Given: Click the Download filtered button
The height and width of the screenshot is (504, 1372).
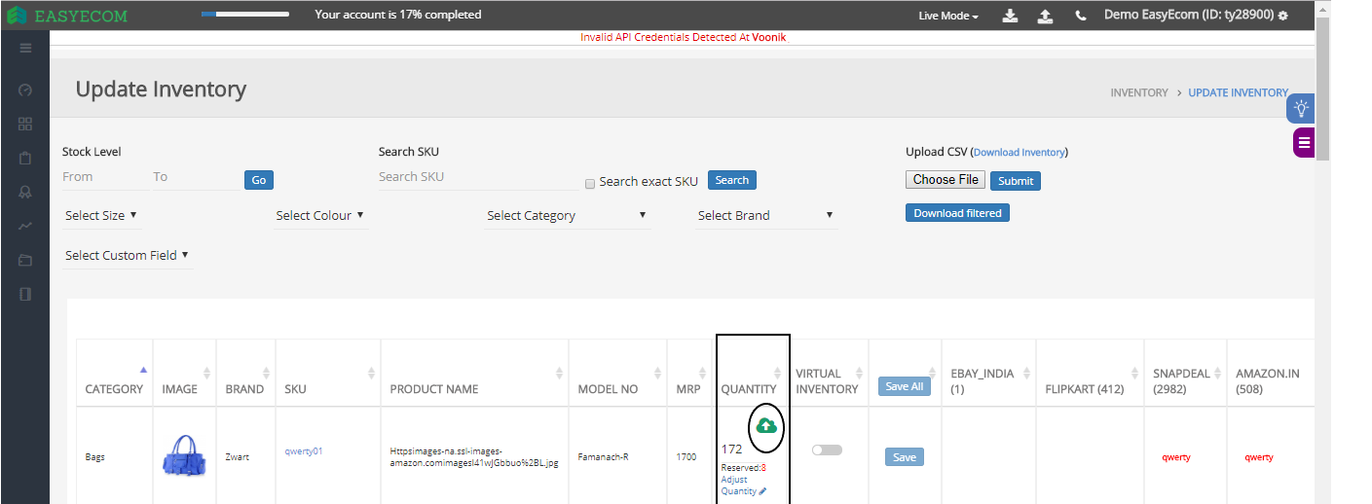Looking at the screenshot, I should tap(957, 213).
